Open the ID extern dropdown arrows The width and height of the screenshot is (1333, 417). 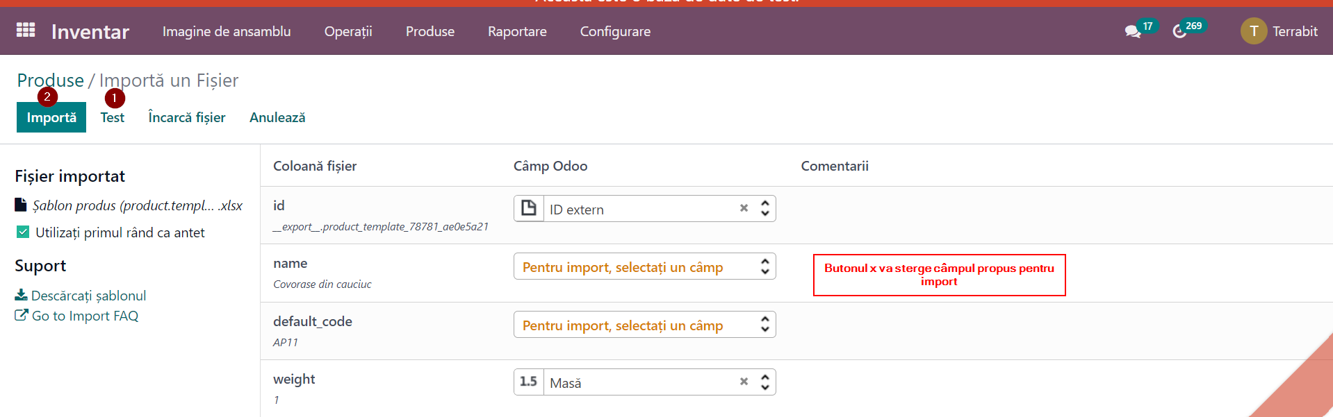tap(765, 208)
